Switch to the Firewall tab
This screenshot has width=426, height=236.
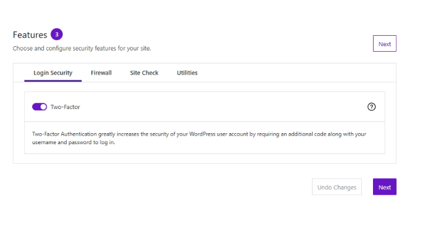point(101,73)
